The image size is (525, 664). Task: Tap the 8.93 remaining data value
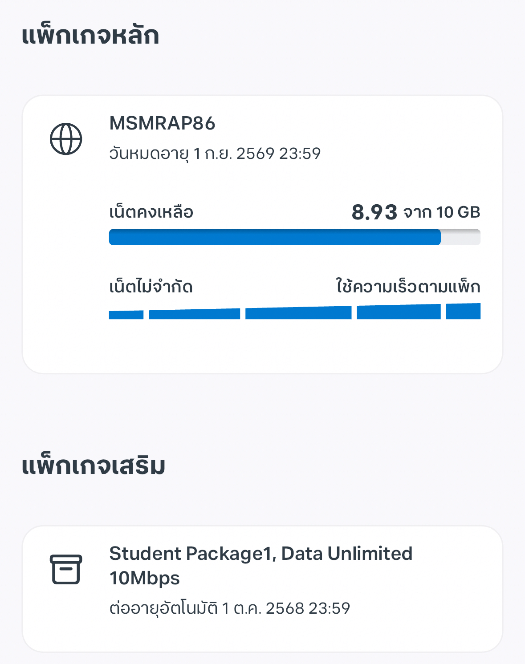tap(374, 212)
